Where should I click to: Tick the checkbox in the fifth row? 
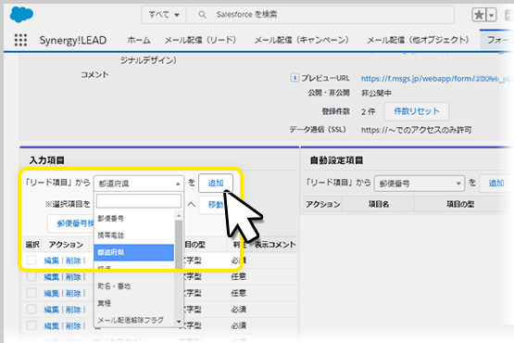tap(31, 325)
